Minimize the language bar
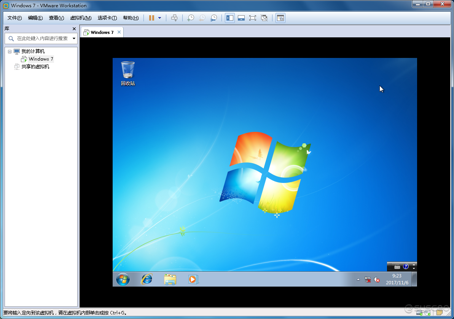The width and height of the screenshot is (454, 319). click(x=414, y=265)
